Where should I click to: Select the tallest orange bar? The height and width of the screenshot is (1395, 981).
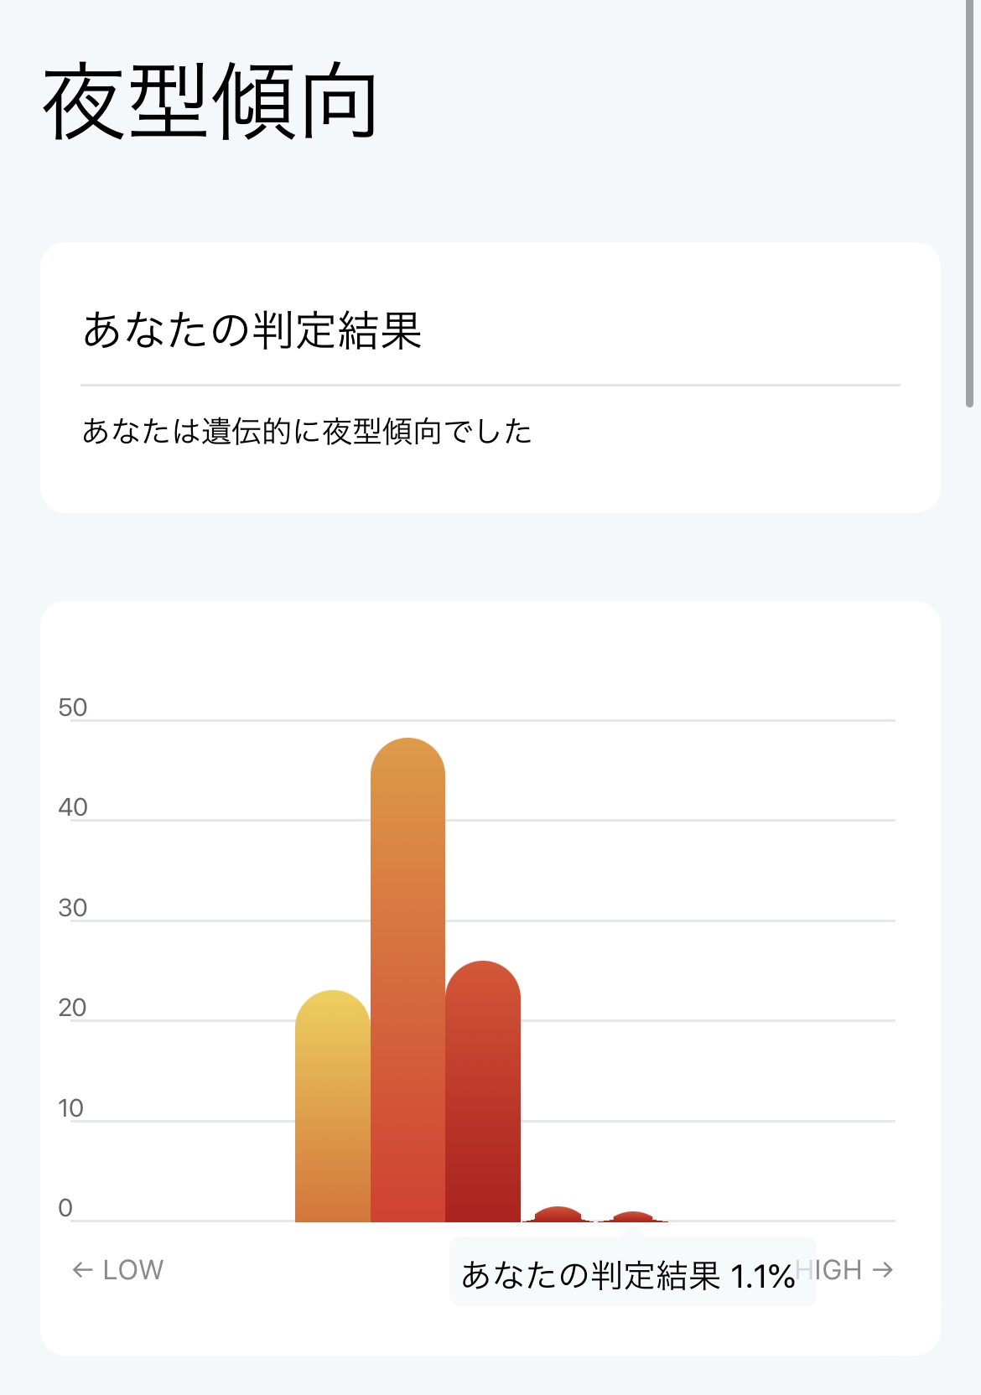407,981
